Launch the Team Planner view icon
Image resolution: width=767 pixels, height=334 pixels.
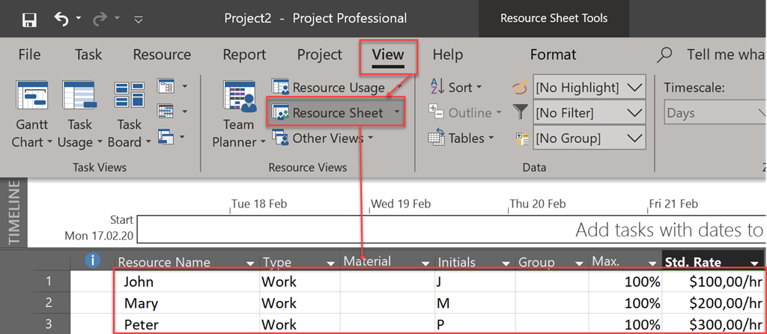pyautogui.click(x=238, y=96)
